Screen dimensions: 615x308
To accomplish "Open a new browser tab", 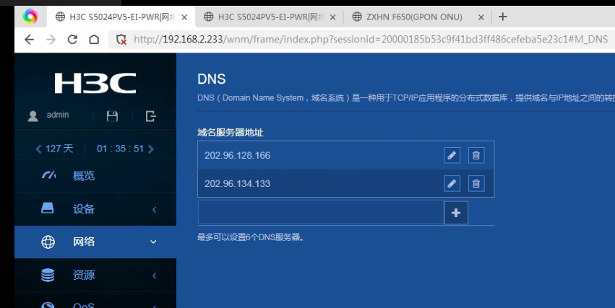I will [x=502, y=17].
